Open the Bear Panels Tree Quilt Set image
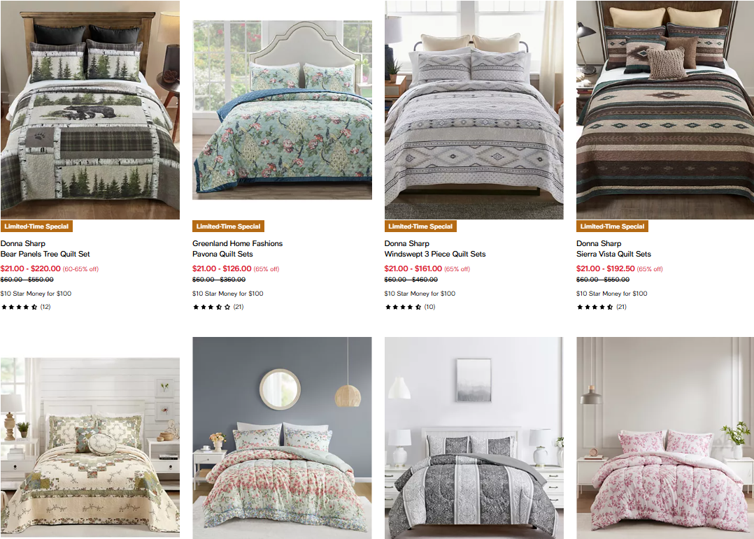The width and height of the screenshot is (754, 539). [90, 110]
